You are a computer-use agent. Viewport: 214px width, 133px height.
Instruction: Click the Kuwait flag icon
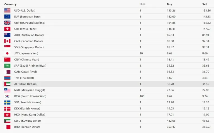[7, 121]
